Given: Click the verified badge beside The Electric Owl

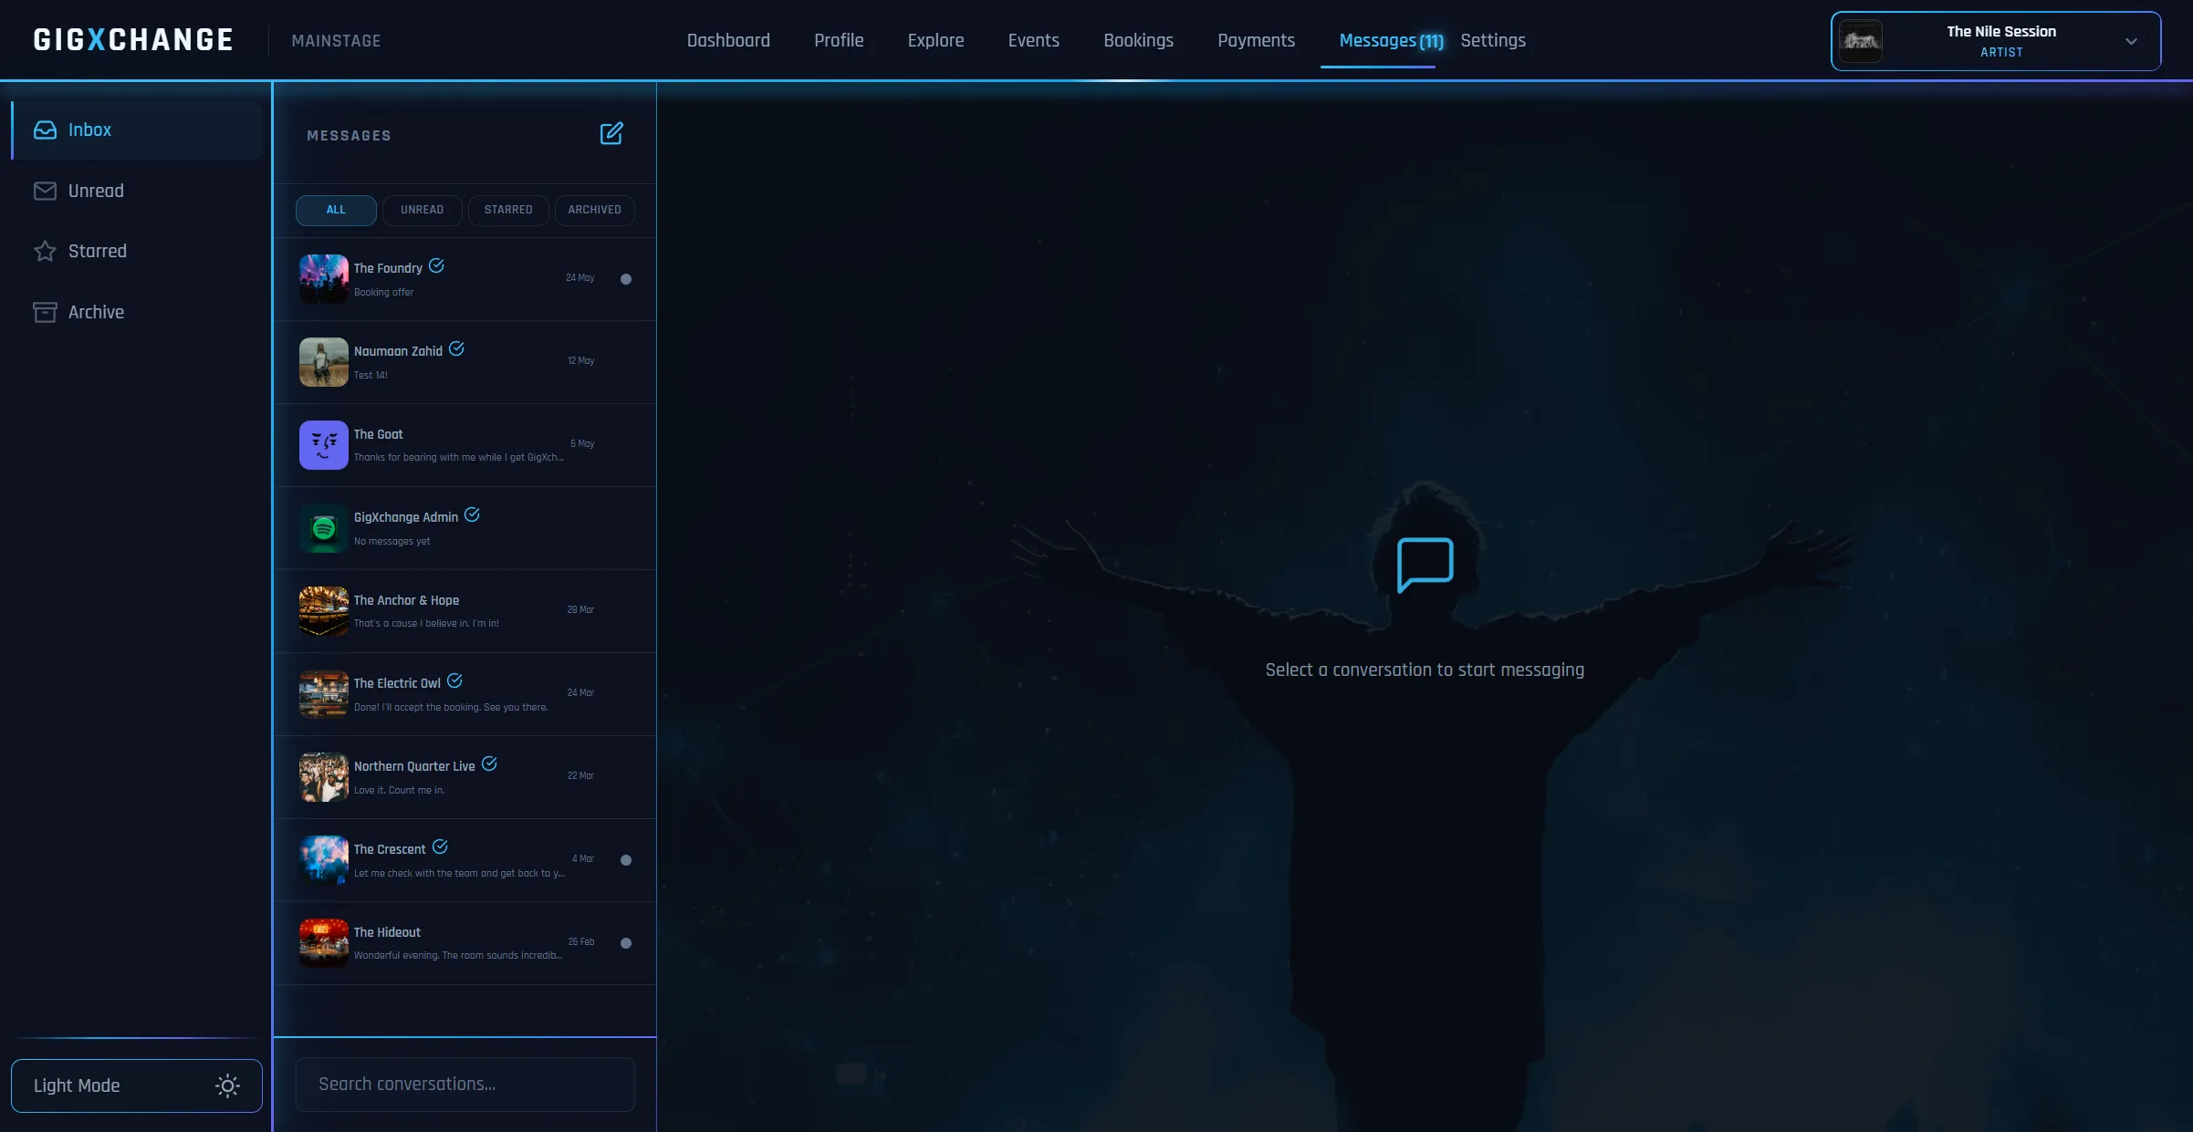Looking at the screenshot, I should (454, 681).
